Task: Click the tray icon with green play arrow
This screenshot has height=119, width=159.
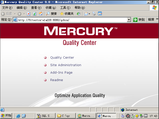Action: (132, 116)
